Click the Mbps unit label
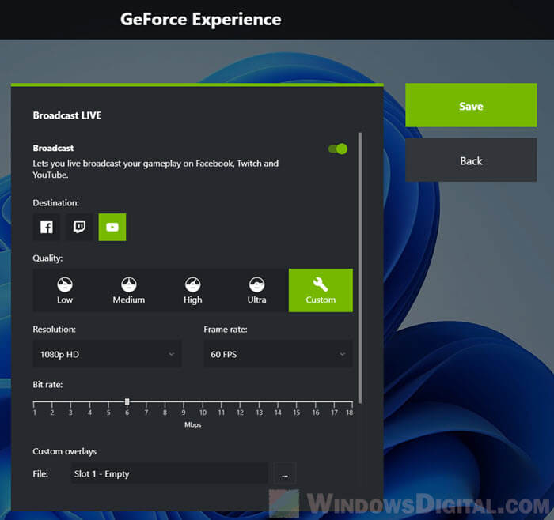Image resolution: width=554 pixels, height=520 pixels. pos(192,424)
